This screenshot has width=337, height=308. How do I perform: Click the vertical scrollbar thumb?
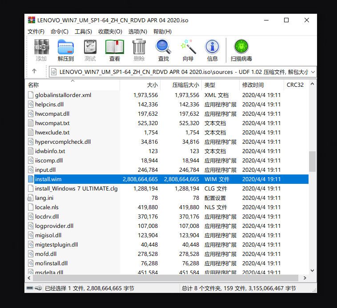click(x=312, y=162)
